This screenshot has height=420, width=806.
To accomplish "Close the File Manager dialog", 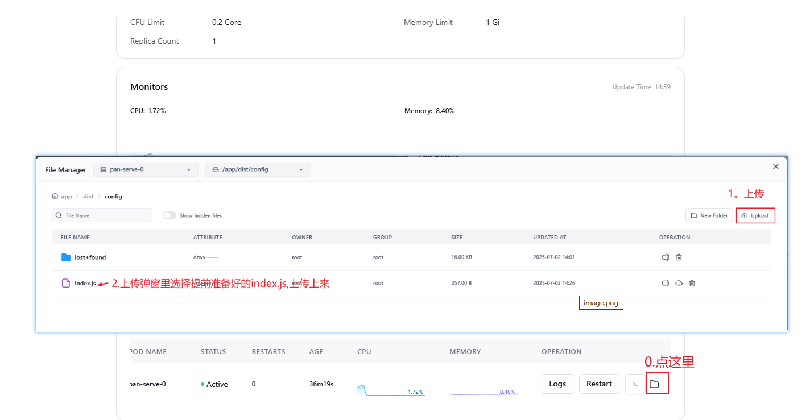I will [775, 167].
